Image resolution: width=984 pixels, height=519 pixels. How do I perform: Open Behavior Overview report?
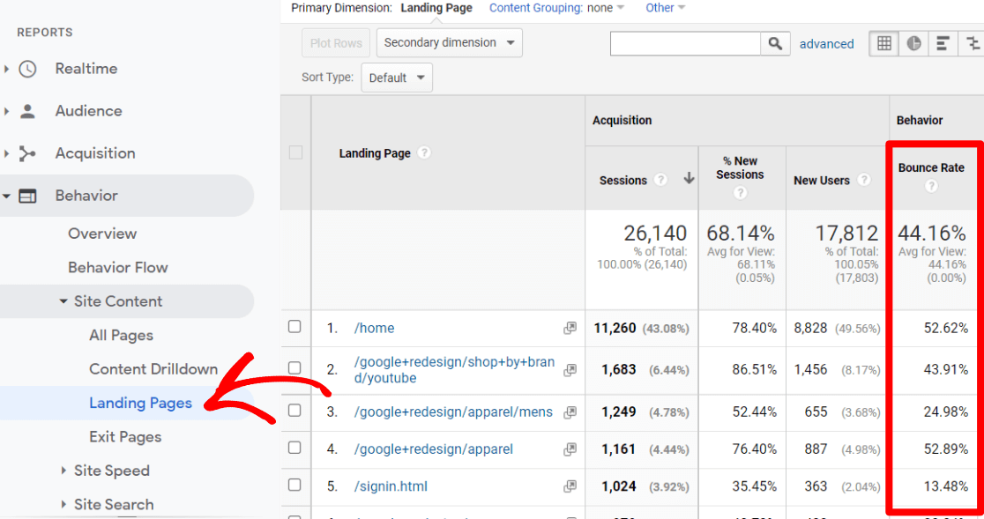102,234
